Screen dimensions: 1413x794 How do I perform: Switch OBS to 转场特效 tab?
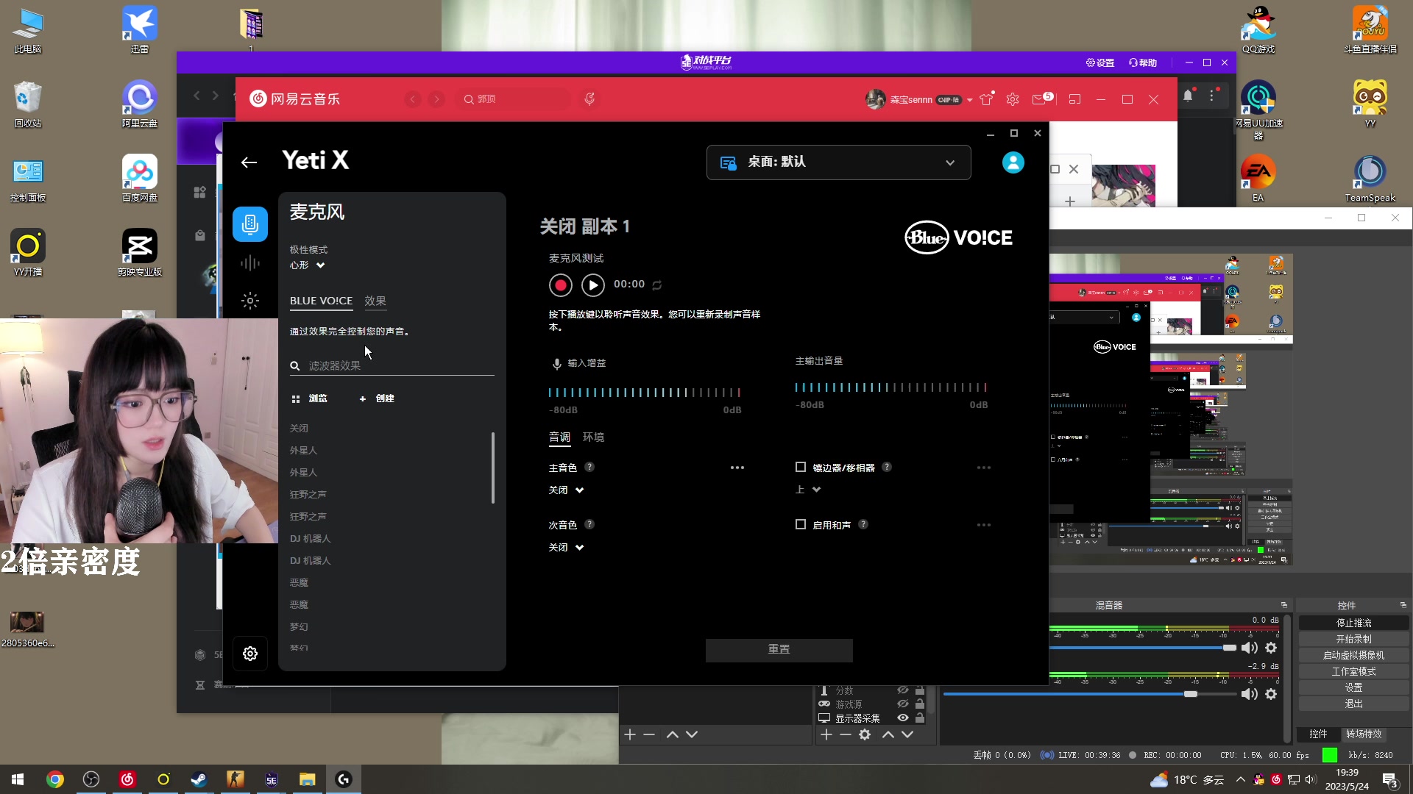click(1364, 734)
